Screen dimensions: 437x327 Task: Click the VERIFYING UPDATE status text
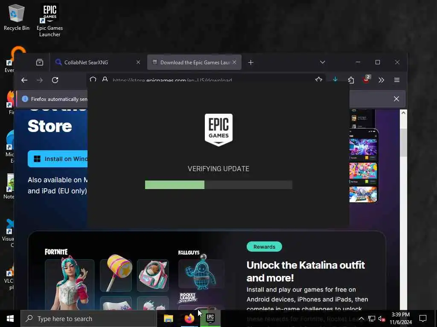pyautogui.click(x=218, y=169)
